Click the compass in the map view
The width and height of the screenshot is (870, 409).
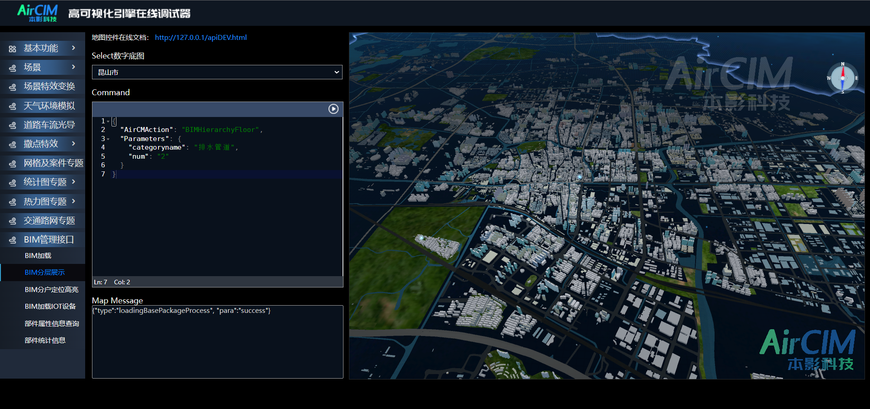[x=842, y=78]
